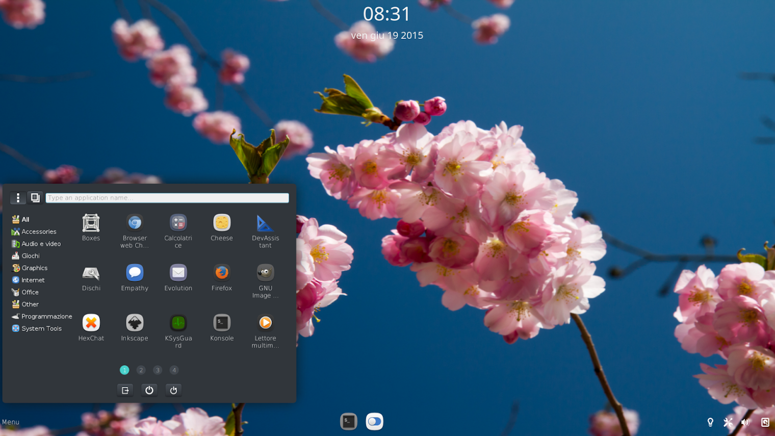Switch to application page 2
Screen dimensions: 775x436
click(x=141, y=370)
